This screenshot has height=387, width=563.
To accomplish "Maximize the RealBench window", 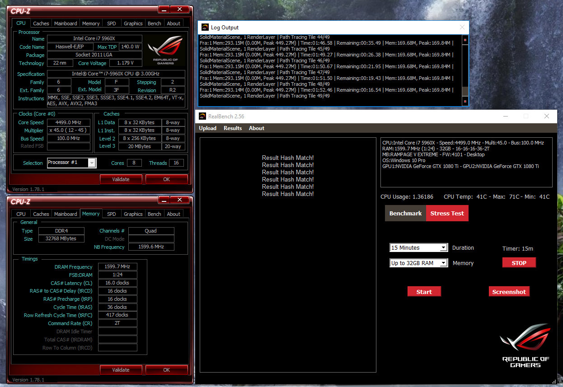I will click(525, 116).
